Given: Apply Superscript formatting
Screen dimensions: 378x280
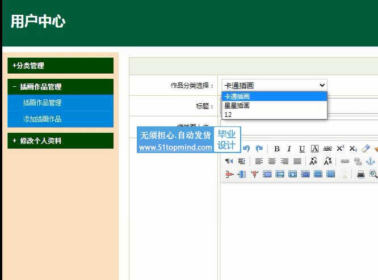Looking at the screenshot, I should pos(341,149).
